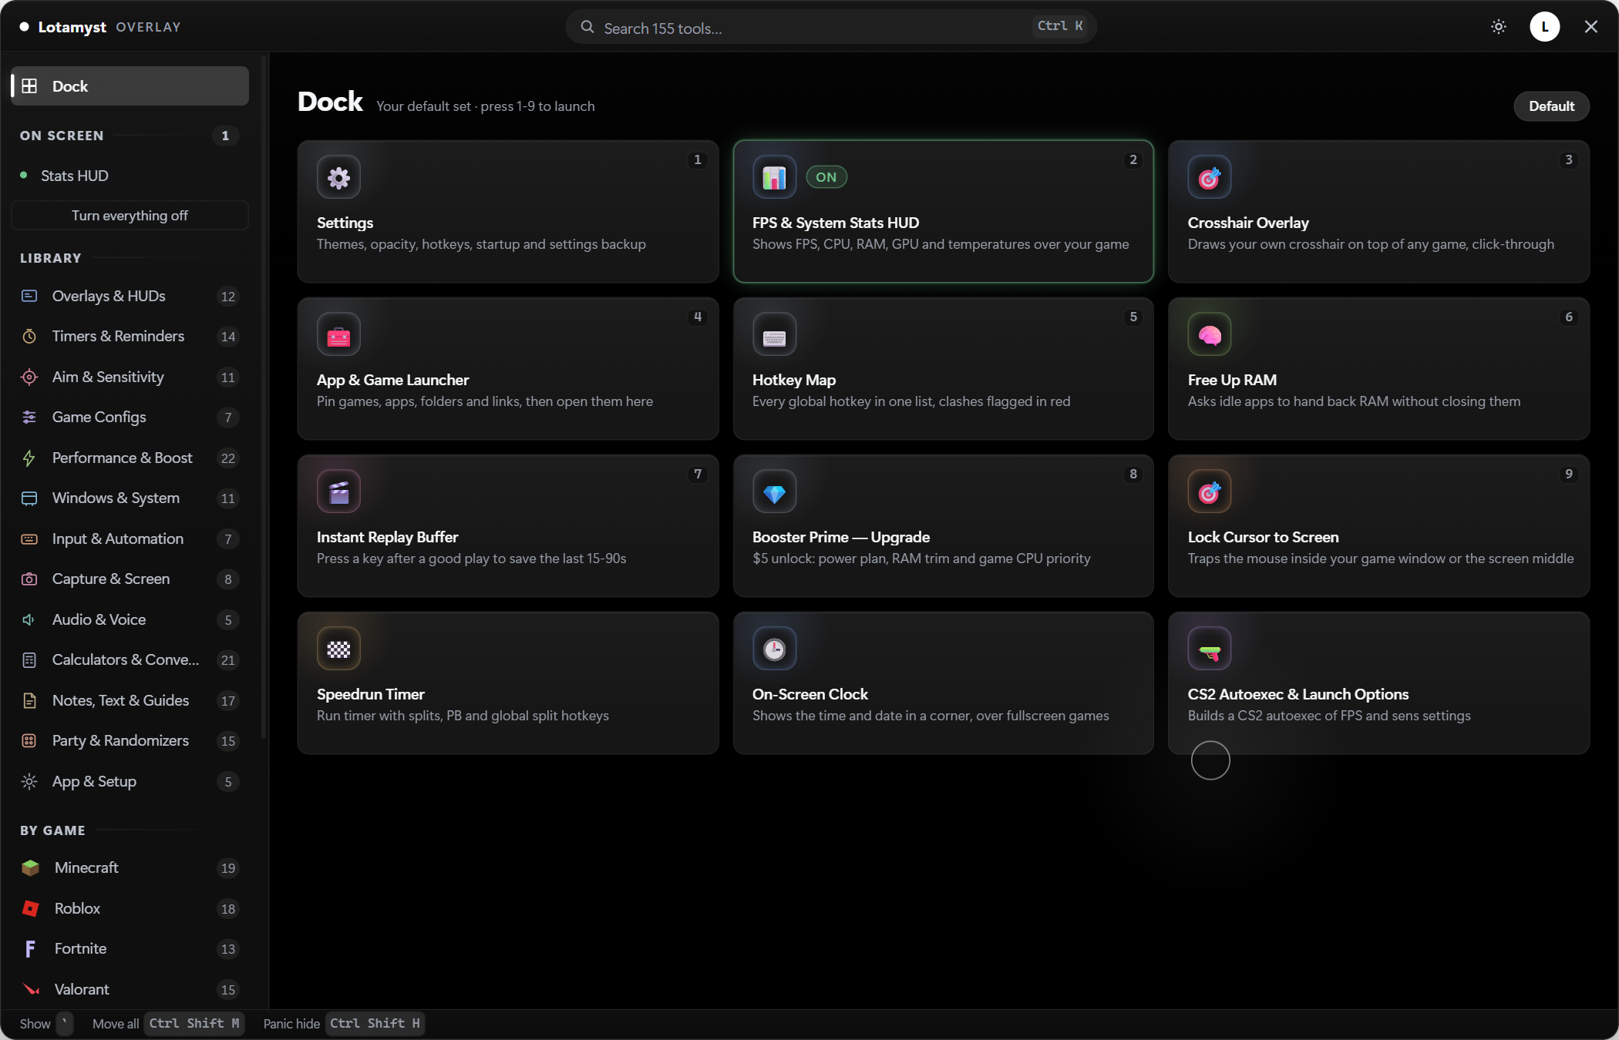
Task: Open the Party & Randomizers category
Action: [130, 741]
